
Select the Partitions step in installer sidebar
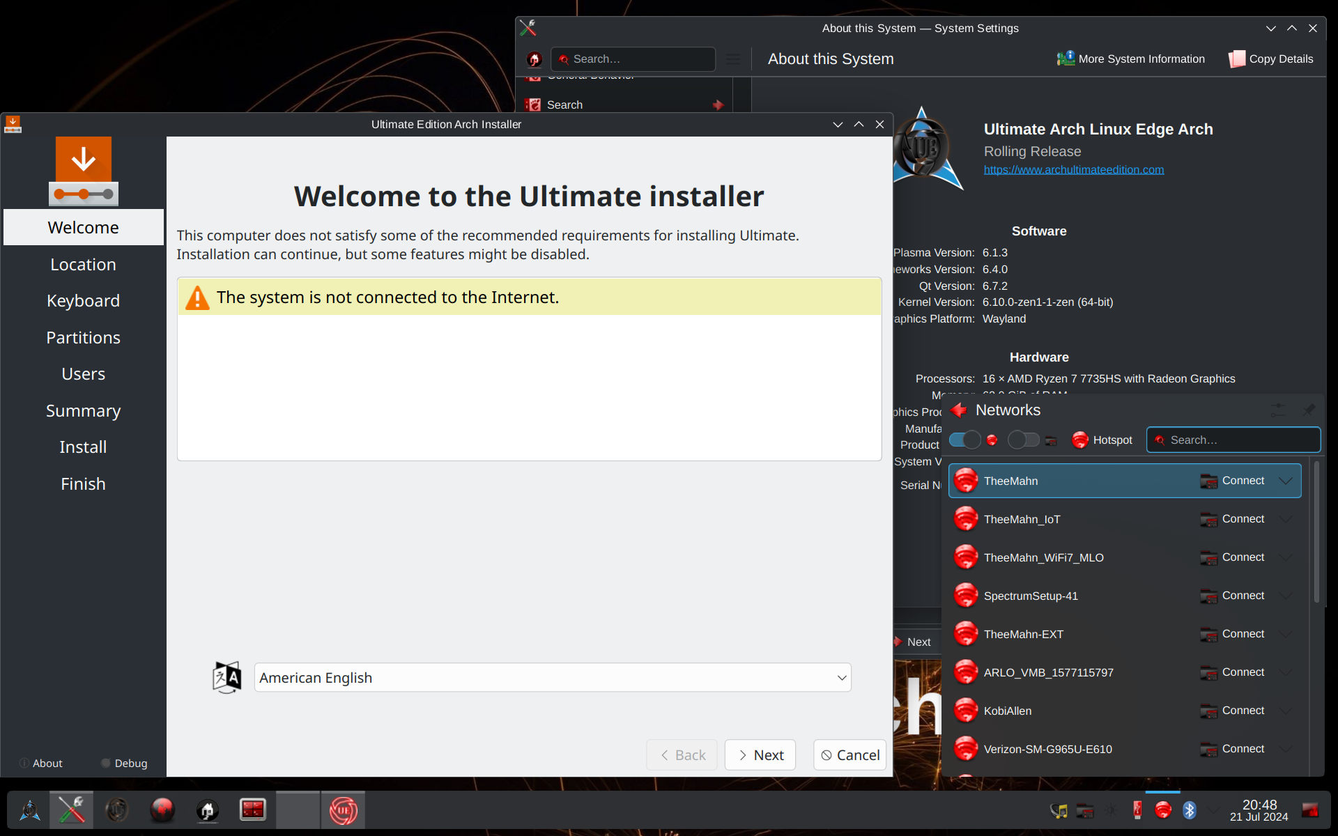coord(84,337)
